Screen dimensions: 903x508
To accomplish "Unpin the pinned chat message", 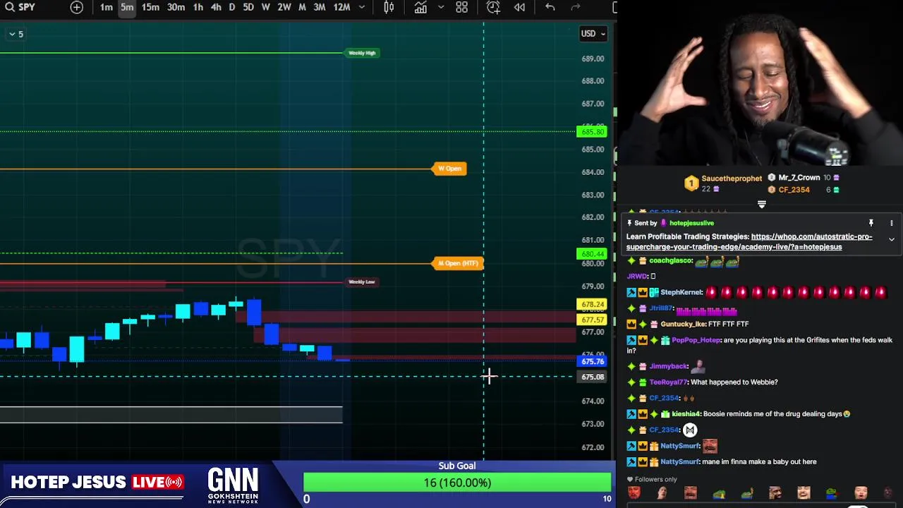I will pyautogui.click(x=871, y=223).
